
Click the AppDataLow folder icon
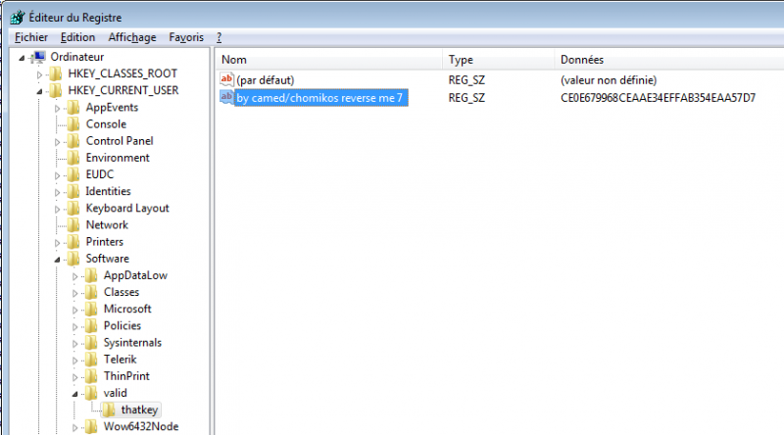pos(91,275)
